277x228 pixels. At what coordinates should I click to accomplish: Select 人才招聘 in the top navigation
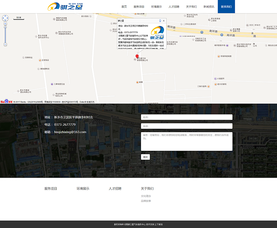click(174, 7)
